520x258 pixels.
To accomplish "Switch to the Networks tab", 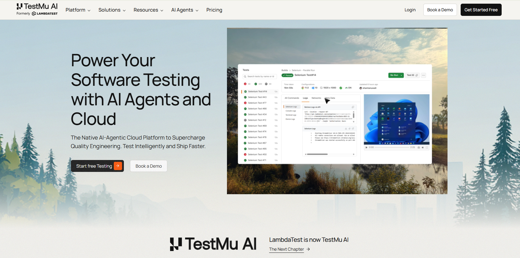I will pos(316,98).
